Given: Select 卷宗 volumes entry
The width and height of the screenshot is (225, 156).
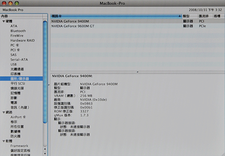Looking at the screenshot, I should [x=14, y=122].
